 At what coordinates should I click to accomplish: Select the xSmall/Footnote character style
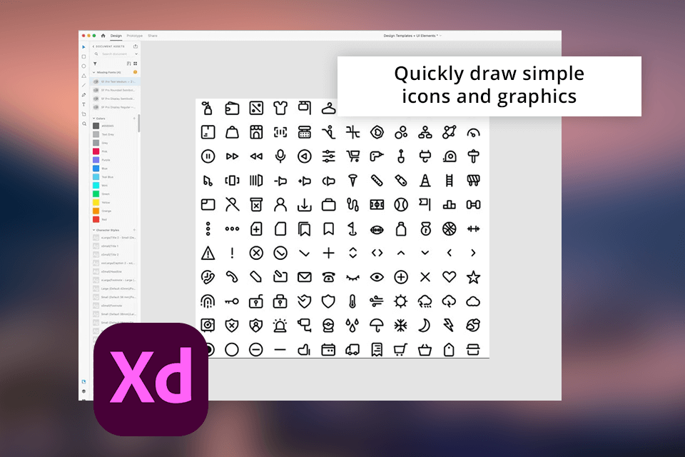(x=114, y=306)
